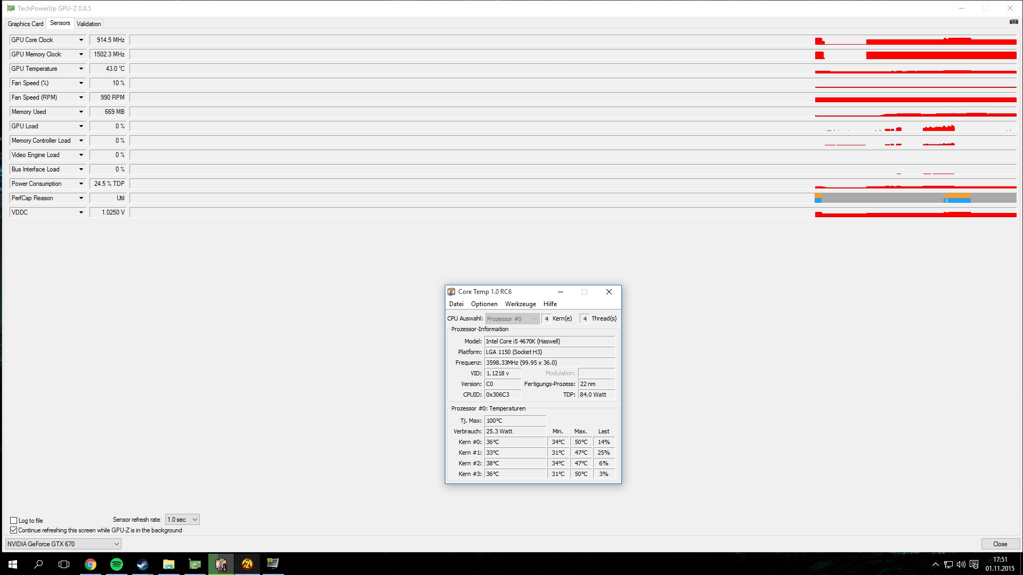This screenshot has height=575, width=1023.
Task: Expand the PerfCap Reason sensor dropdown
Action: click(81, 198)
